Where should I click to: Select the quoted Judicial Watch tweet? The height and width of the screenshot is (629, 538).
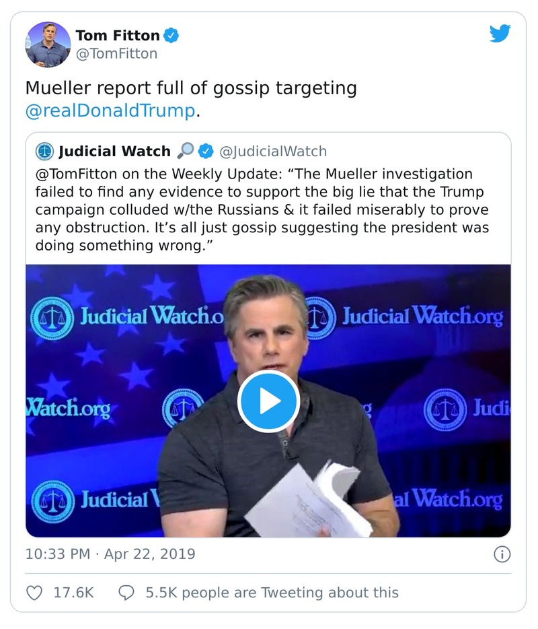(x=269, y=209)
